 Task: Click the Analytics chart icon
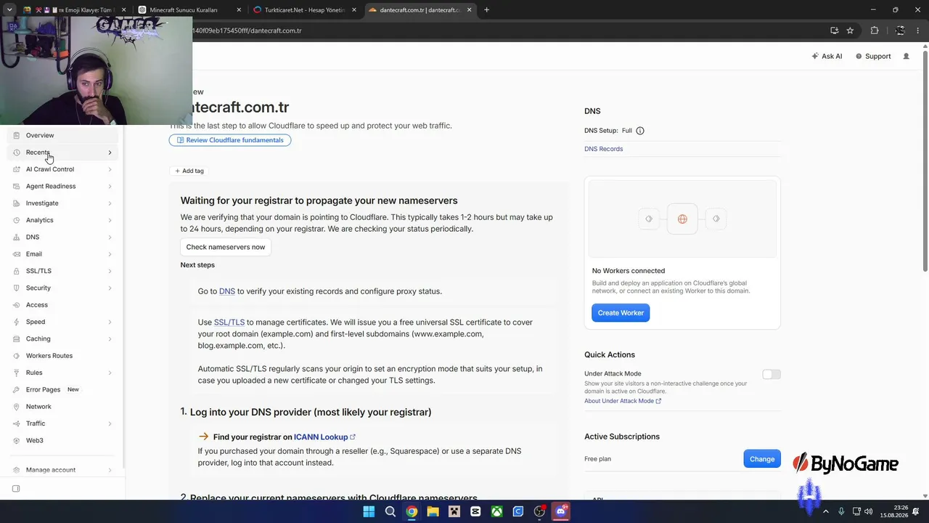click(17, 220)
